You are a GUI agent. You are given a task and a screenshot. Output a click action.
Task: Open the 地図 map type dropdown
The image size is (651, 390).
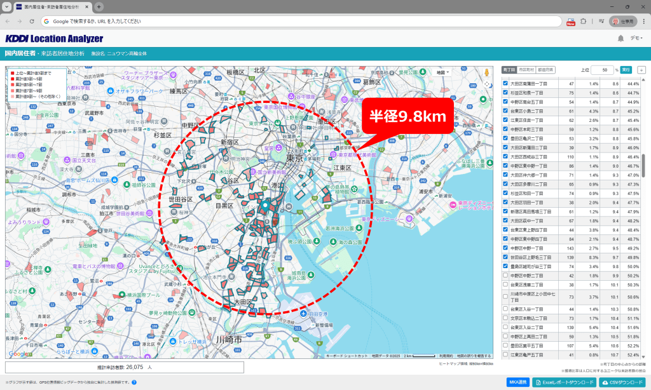tap(442, 72)
